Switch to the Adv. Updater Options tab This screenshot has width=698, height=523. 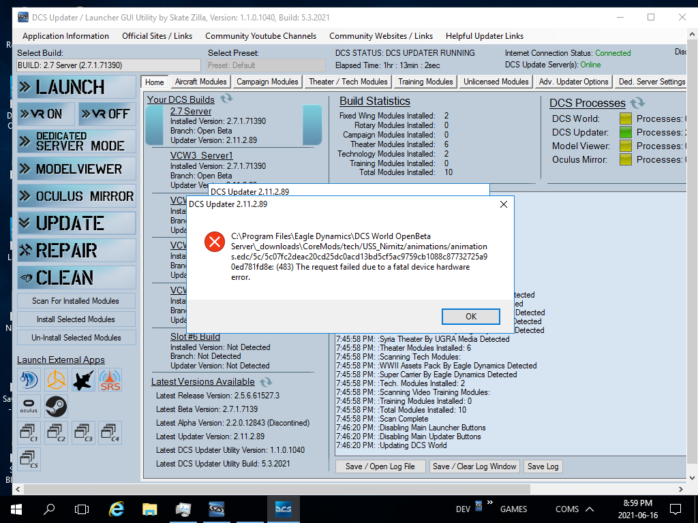(x=573, y=82)
